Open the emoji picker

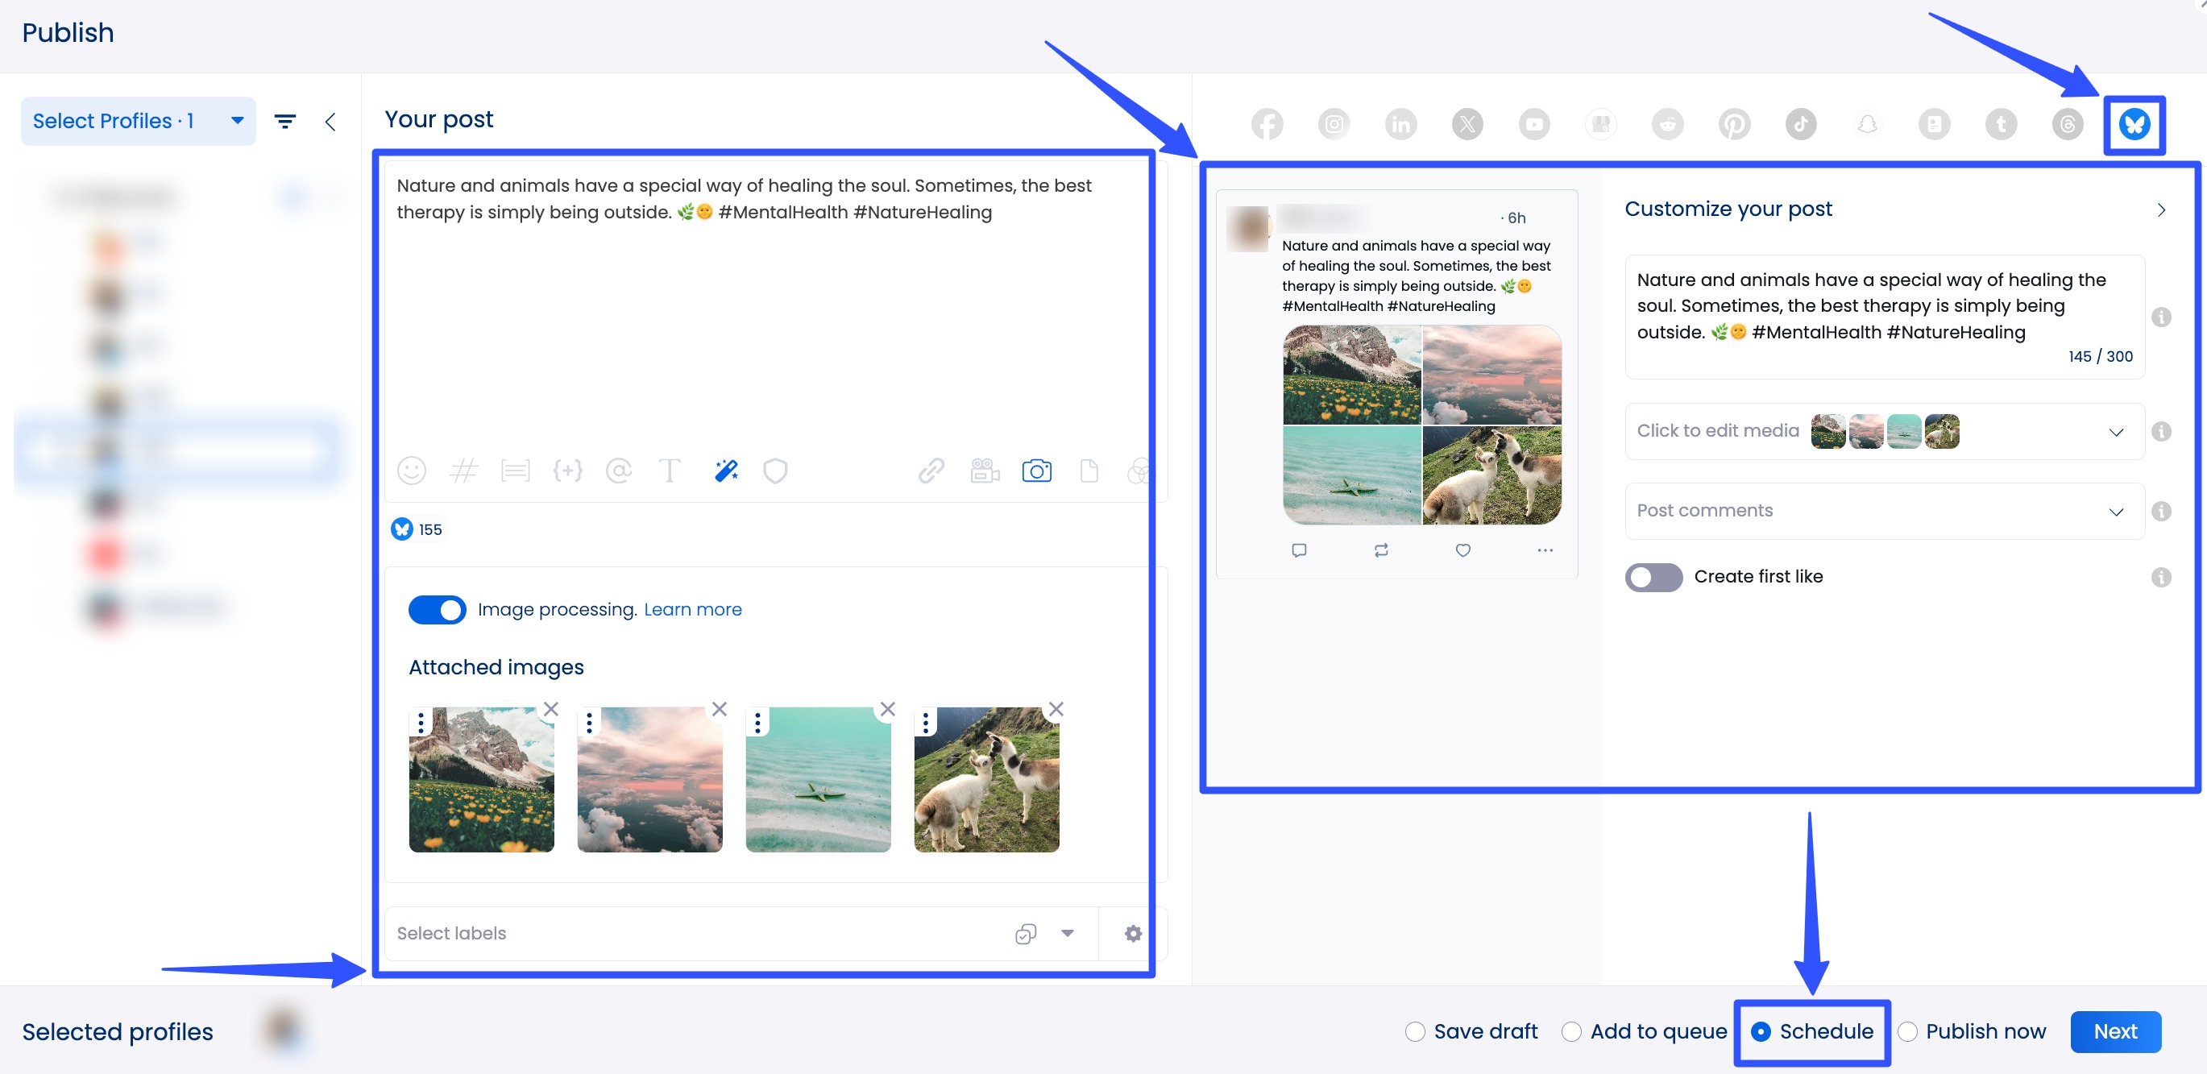pos(411,471)
